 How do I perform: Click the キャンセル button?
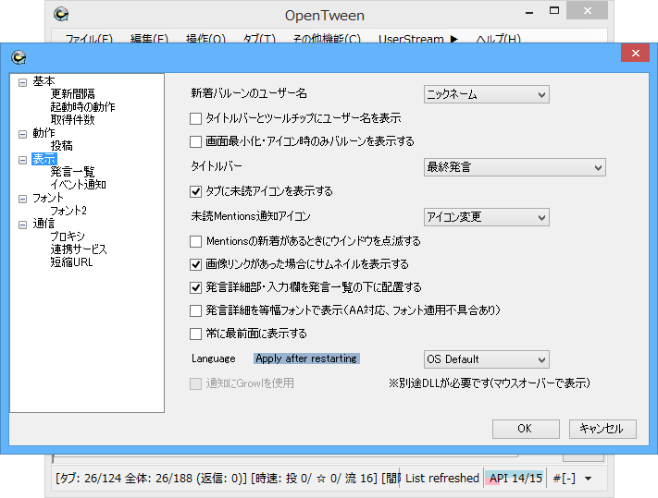(x=602, y=429)
